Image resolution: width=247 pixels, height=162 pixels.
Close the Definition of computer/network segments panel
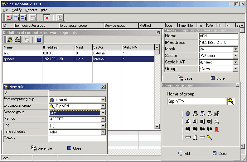pos(158,32)
